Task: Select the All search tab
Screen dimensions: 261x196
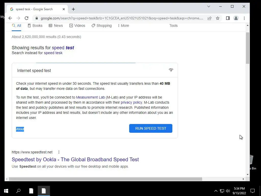Action: (x=17, y=26)
